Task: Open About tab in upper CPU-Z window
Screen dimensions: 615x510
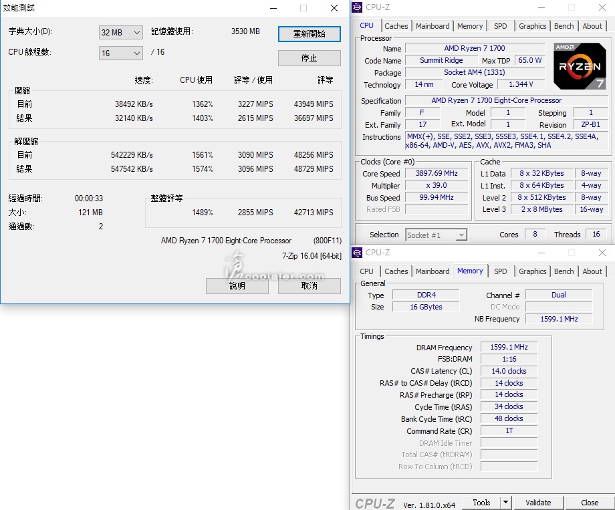Action: pos(592,26)
